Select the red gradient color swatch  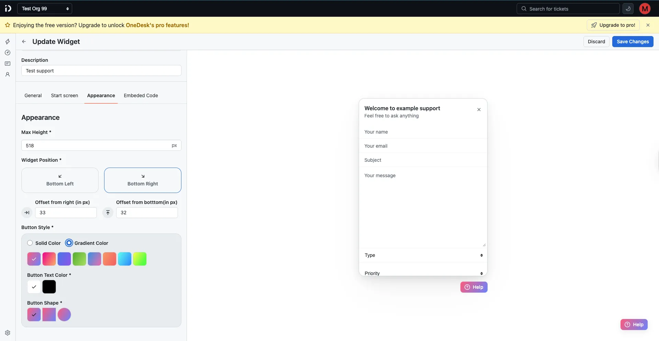pyautogui.click(x=49, y=259)
